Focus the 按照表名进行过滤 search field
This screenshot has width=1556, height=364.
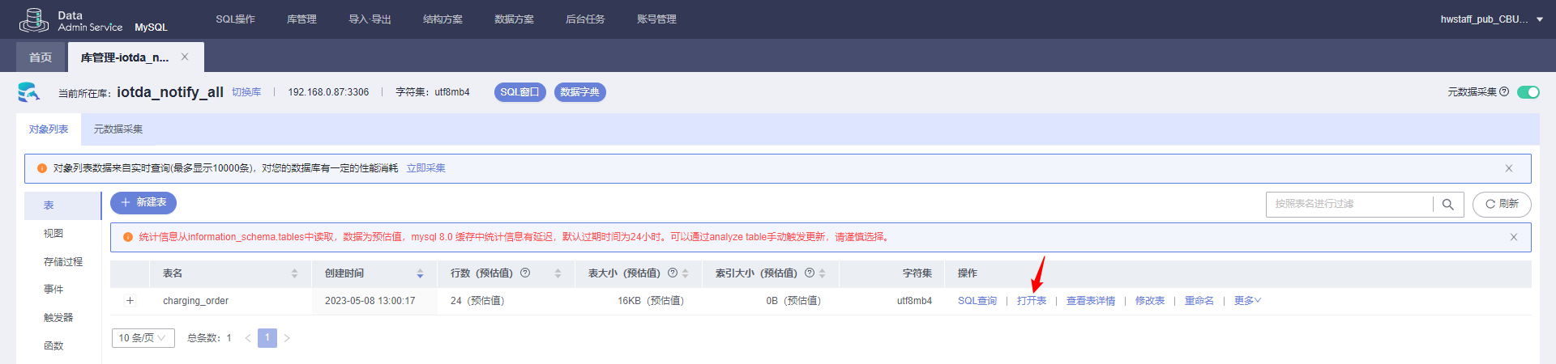[1349, 205]
